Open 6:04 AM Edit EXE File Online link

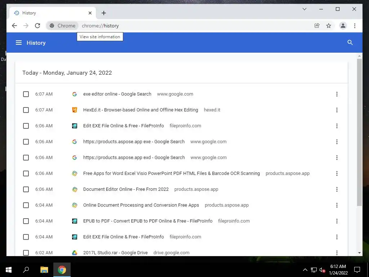(x=123, y=237)
